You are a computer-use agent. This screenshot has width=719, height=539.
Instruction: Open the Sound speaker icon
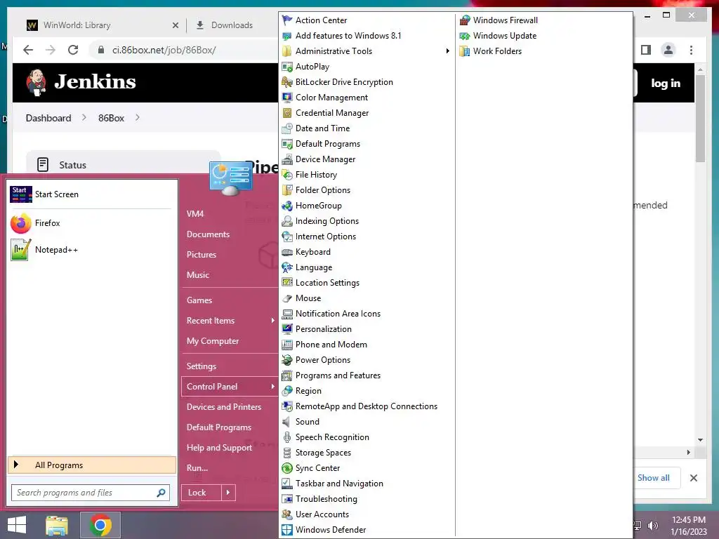pyautogui.click(x=287, y=422)
